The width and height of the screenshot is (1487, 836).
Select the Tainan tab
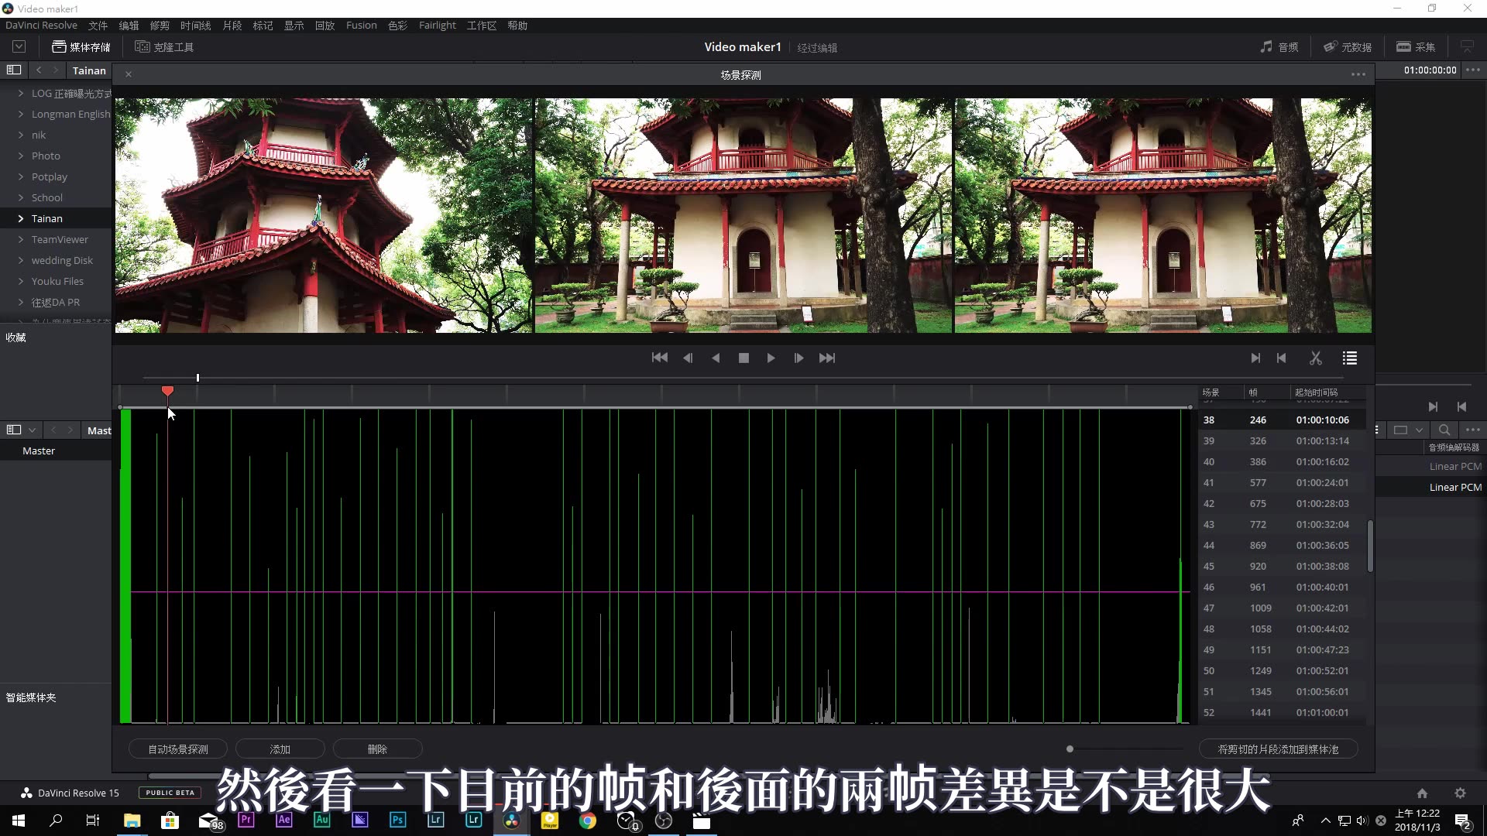point(89,70)
